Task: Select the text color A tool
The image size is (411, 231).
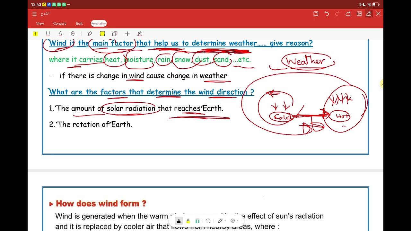Action: pos(60,34)
